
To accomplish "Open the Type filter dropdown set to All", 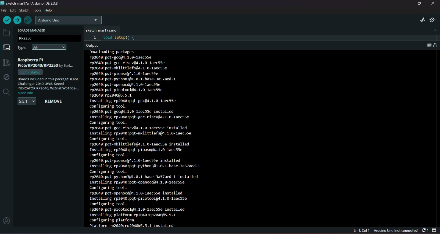I will coord(49,47).
